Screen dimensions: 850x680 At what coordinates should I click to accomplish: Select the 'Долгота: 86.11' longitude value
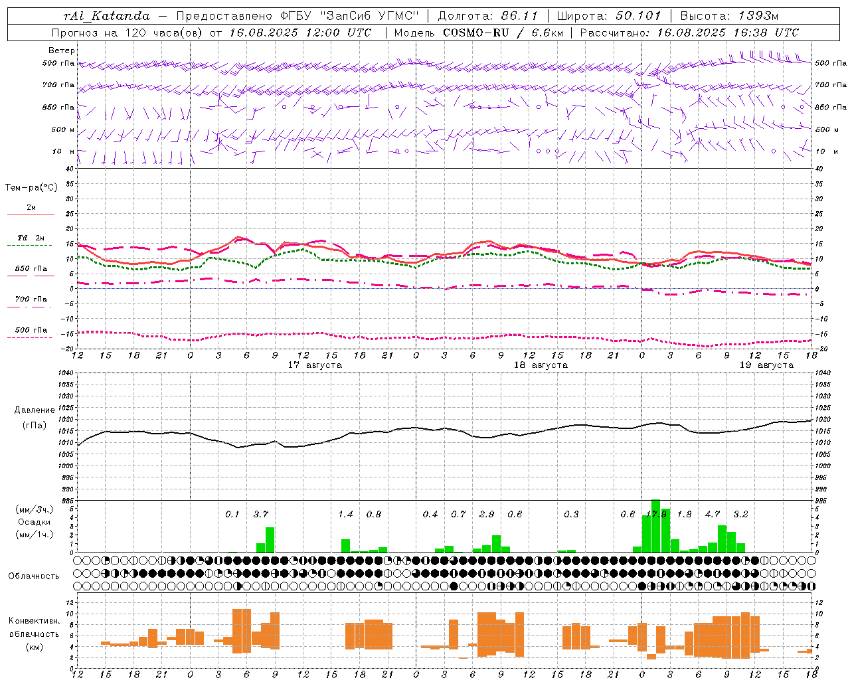point(488,16)
